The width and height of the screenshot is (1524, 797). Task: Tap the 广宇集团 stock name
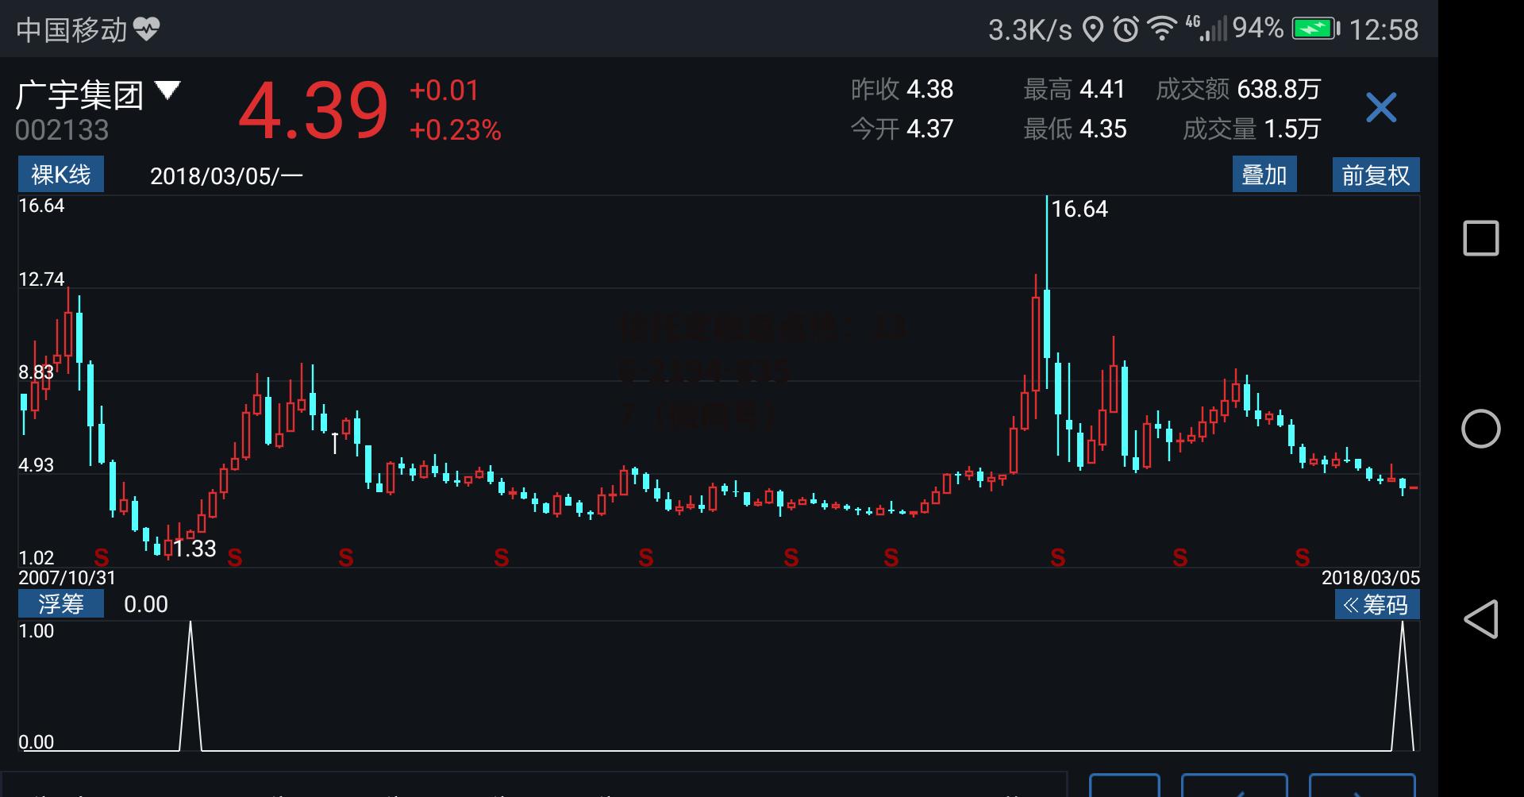coord(79,95)
